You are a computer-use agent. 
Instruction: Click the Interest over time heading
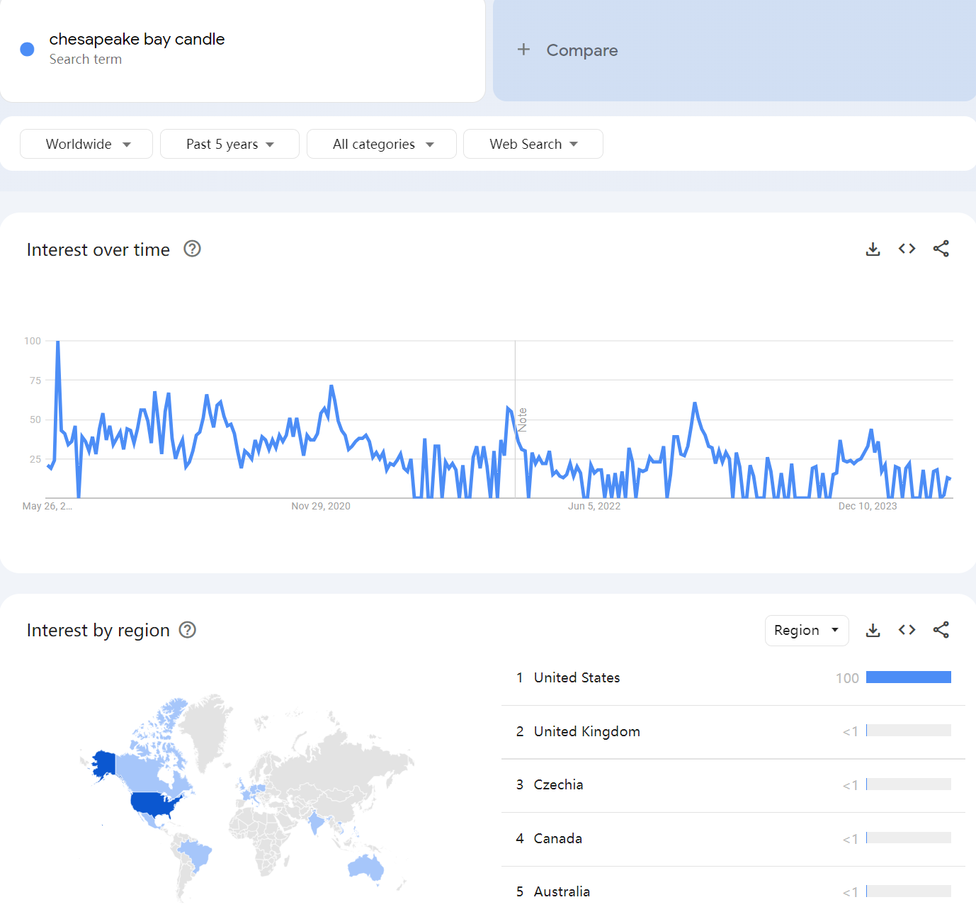[x=98, y=249]
